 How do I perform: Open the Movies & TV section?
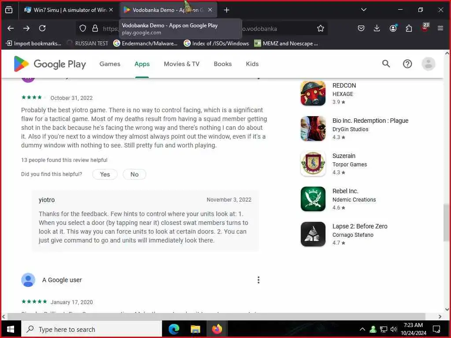pos(181,64)
